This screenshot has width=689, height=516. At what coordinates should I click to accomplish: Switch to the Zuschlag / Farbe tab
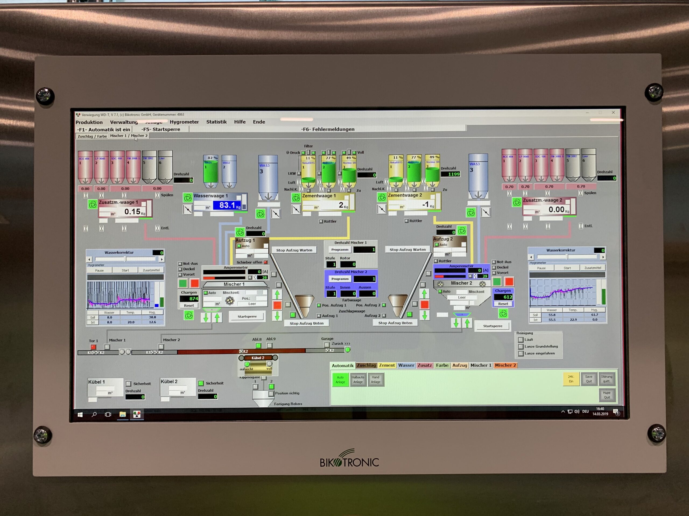(x=92, y=136)
